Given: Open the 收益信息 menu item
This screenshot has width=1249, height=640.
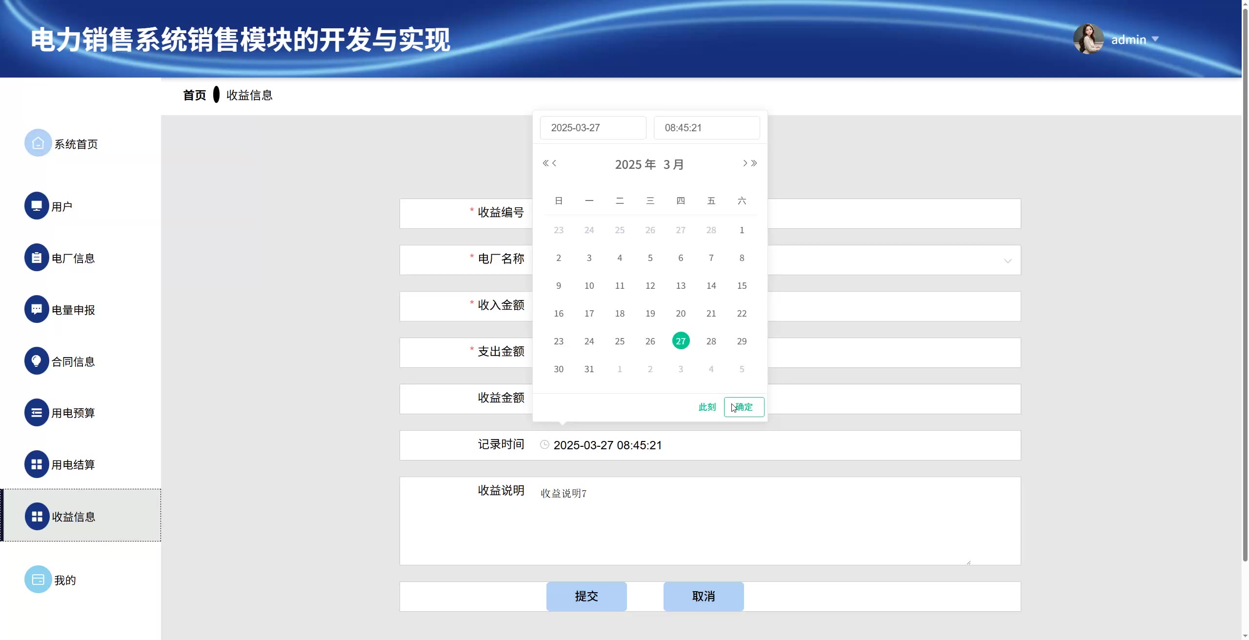Looking at the screenshot, I should 73,516.
